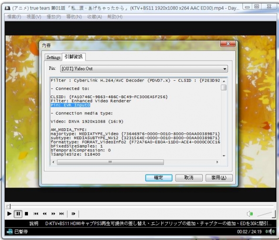
Task: Click the horizontal scrollbar thumb
Action: (x=110, y=162)
